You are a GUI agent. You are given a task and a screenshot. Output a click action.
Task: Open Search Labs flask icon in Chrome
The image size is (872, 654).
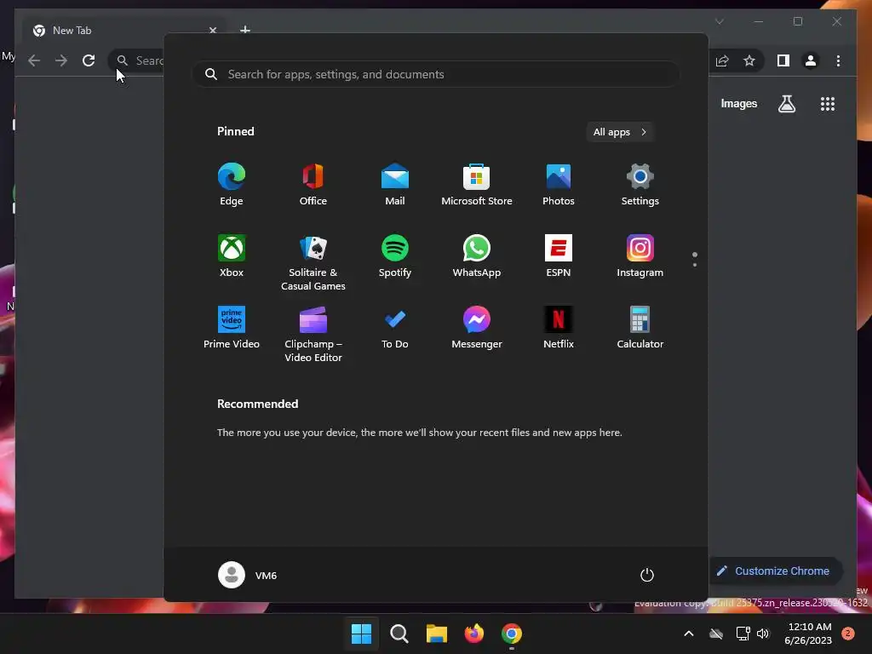pyautogui.click(x=786, y=104)
